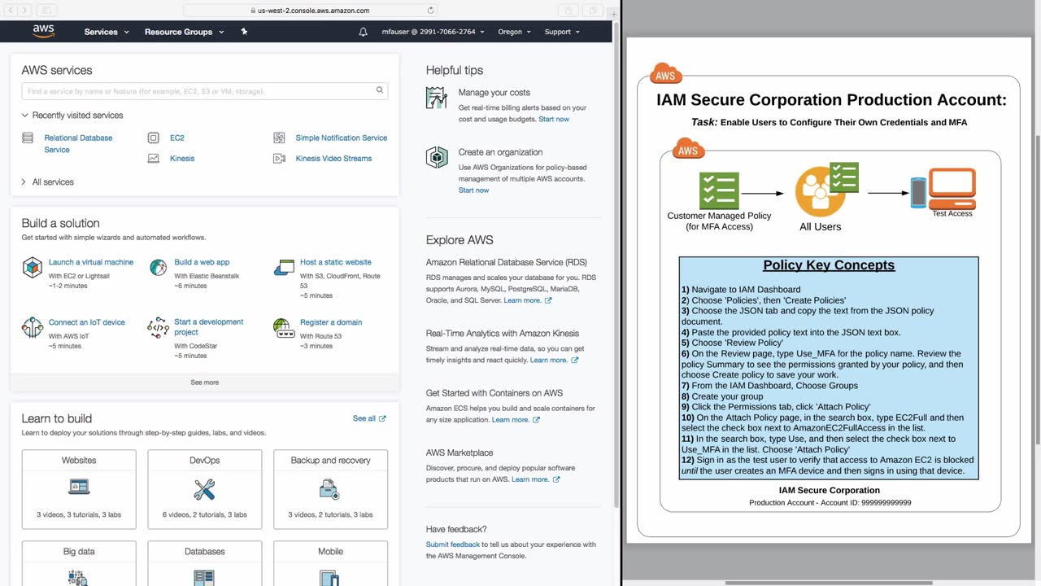Click Host a static website link
This screenshot has width=1041, height=586.
pyautogui.click(x=336, y=262)
